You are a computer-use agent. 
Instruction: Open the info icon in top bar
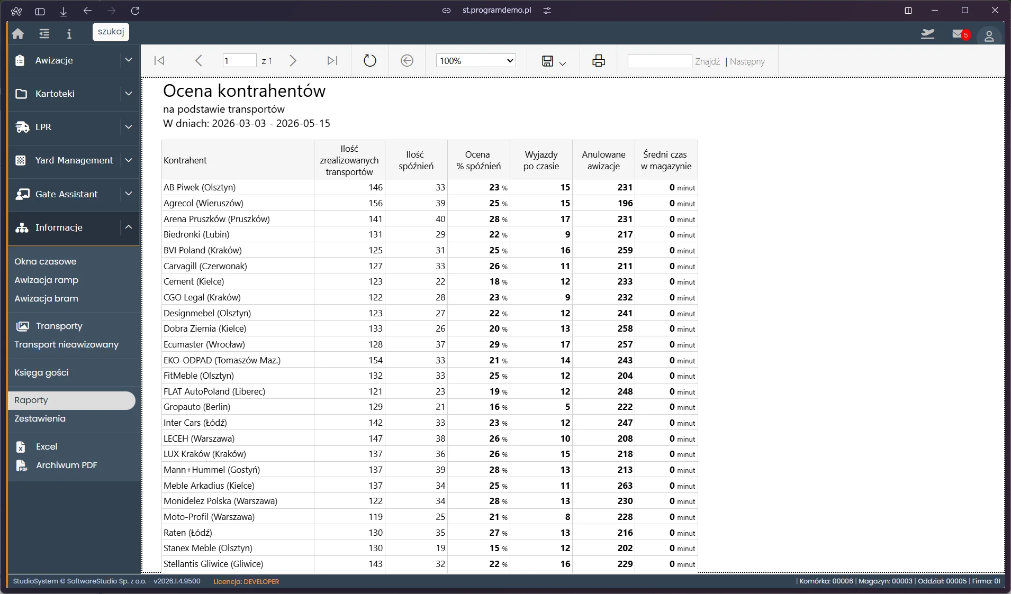click(x=69, y=34)
